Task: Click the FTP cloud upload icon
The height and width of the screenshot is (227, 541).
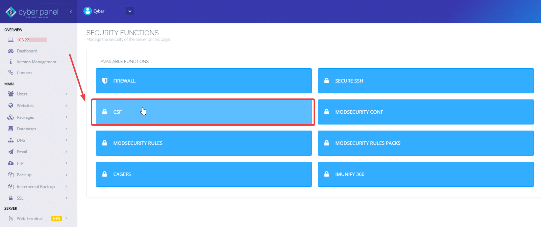Action: (x=11, y=163)
